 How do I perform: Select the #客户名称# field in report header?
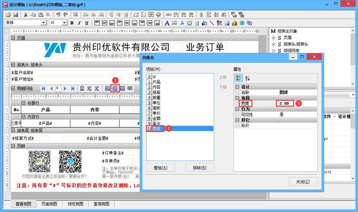click(x=66, y=73)
